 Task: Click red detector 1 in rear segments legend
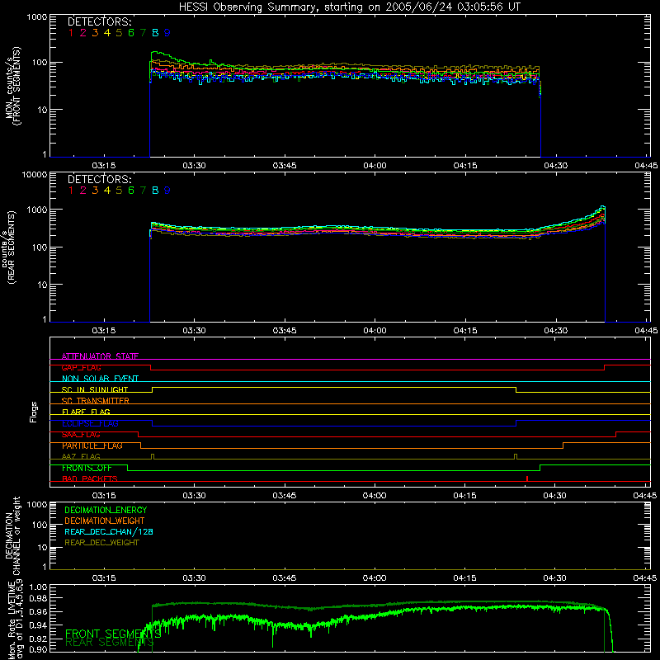point(71,191)
